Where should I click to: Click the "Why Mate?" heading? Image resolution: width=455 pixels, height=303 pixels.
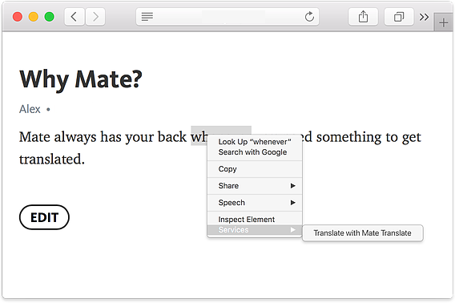click(81, 79)
